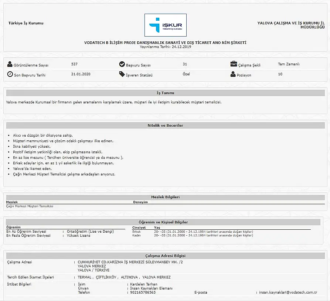Click the Meslek column label

coord(12,202)
